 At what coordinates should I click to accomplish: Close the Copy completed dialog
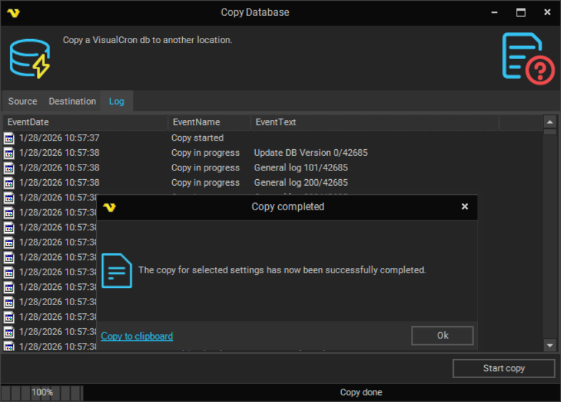click(465, 207)
